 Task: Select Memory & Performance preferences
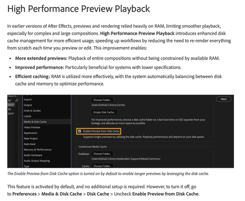pos(37,149)
